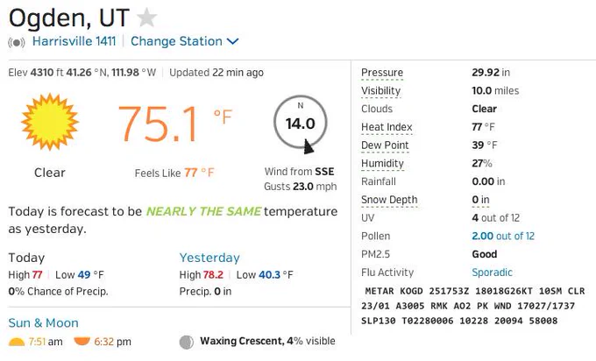The height and width of the screenshot is (361, 596).
Task: Click the black wind arrow pointer on dial
Action: coord(309,146)
